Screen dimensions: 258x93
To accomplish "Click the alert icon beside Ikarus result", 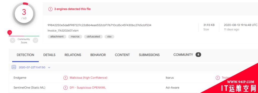I will click(x=218, y=78).
